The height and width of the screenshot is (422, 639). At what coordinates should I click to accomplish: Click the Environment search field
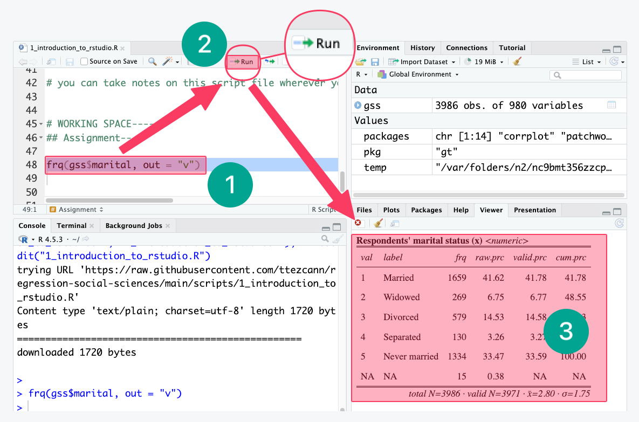tap(585, 75)
